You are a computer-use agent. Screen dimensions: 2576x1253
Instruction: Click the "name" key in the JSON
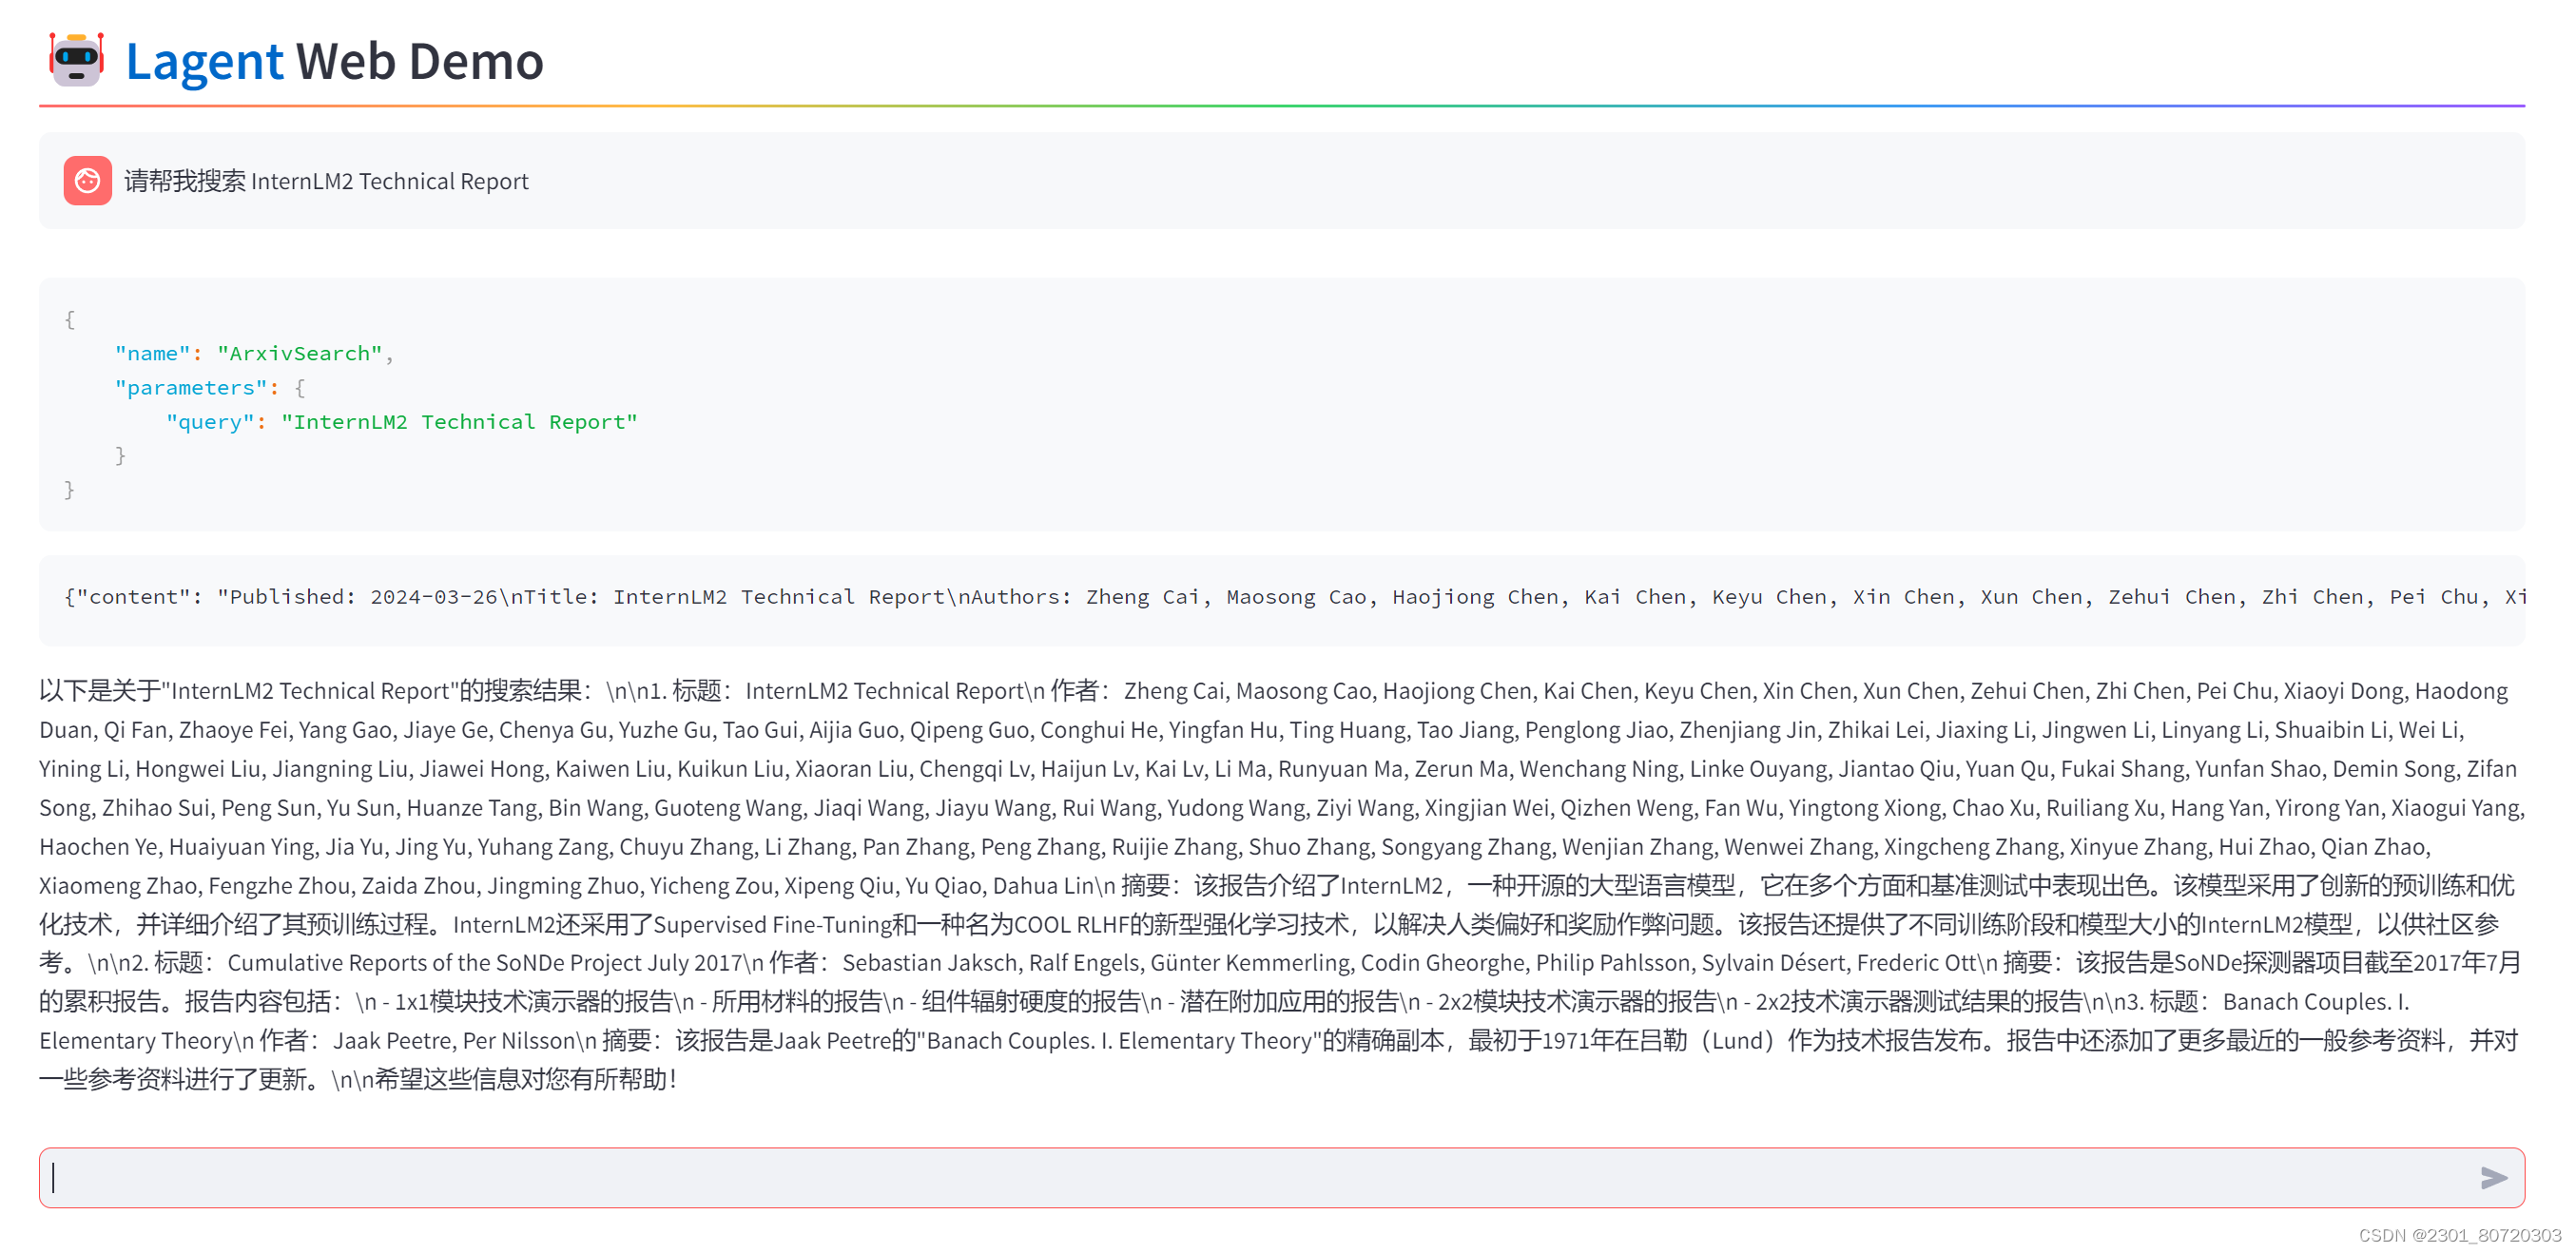point(152,353)
